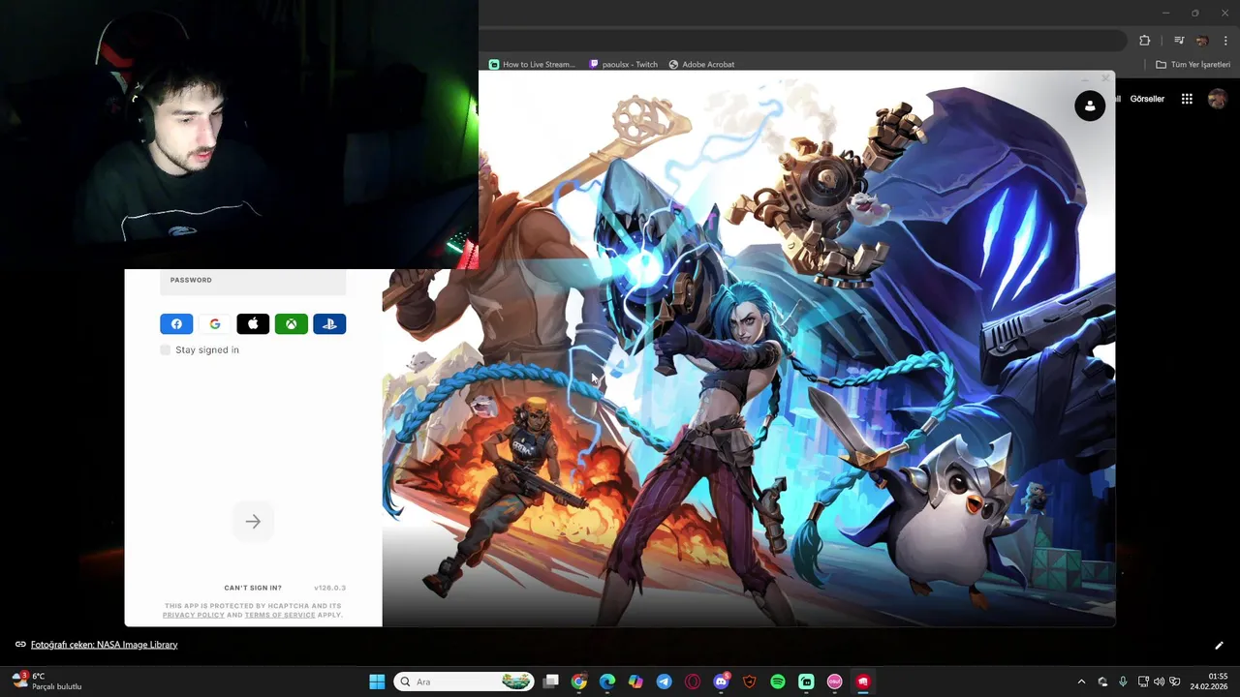
Task: Open the paoulsx - Twitch bookmark
Action: point(624,65)
